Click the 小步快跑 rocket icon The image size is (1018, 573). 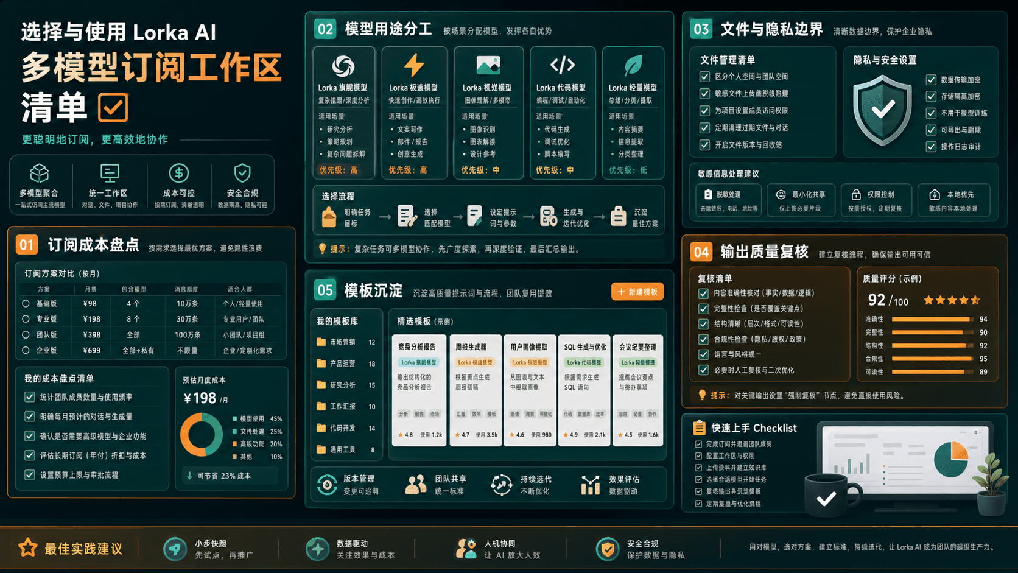click(x=175, y=549)
